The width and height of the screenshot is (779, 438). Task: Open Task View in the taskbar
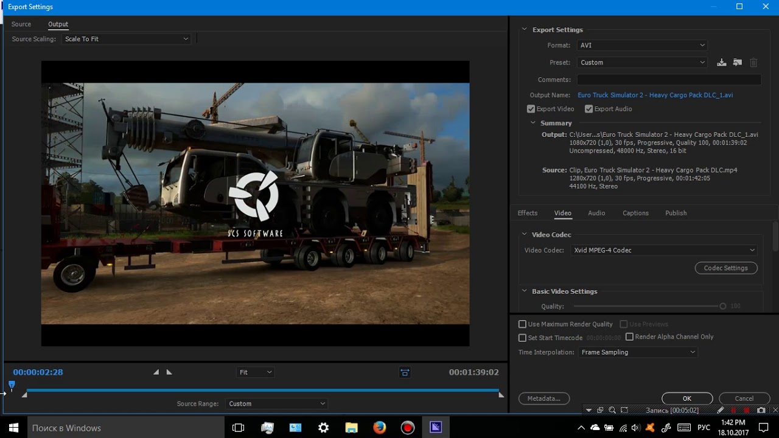tap(239, 428)
